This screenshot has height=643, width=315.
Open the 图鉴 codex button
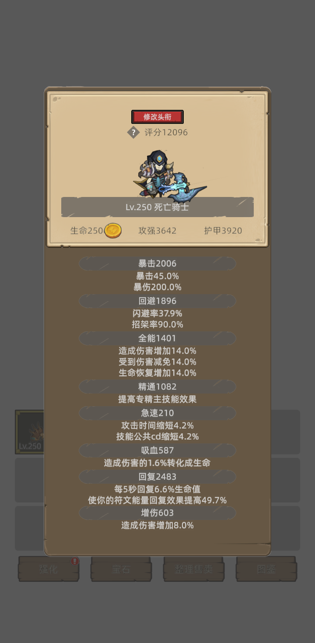coord(266,569)
